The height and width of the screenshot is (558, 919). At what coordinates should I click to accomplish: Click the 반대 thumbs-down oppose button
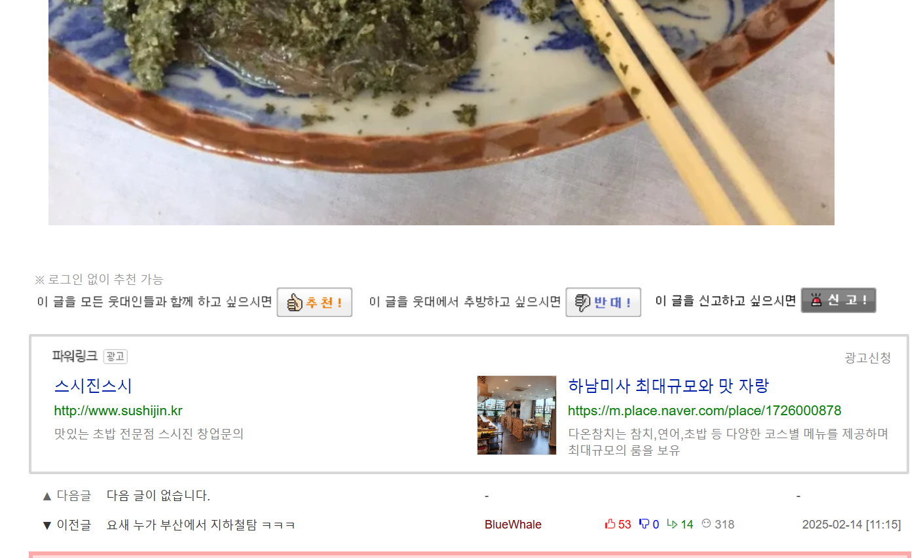(x=603, y=303)
